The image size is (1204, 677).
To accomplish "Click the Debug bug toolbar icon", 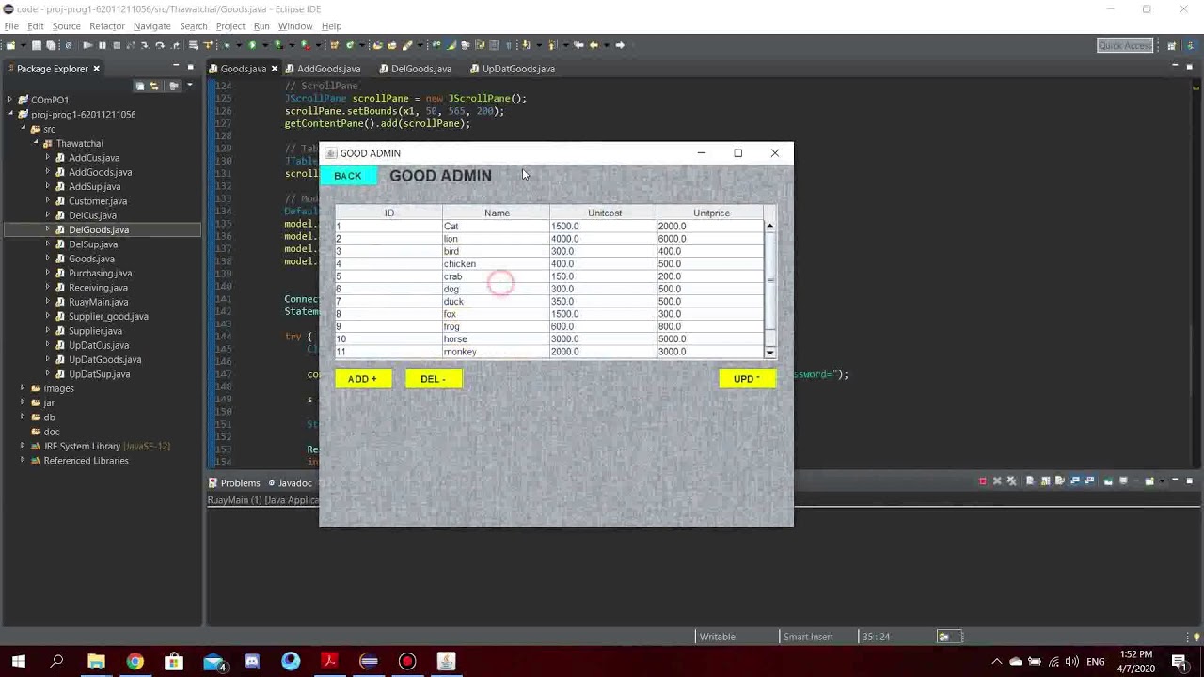I will (x=226, y=45).
